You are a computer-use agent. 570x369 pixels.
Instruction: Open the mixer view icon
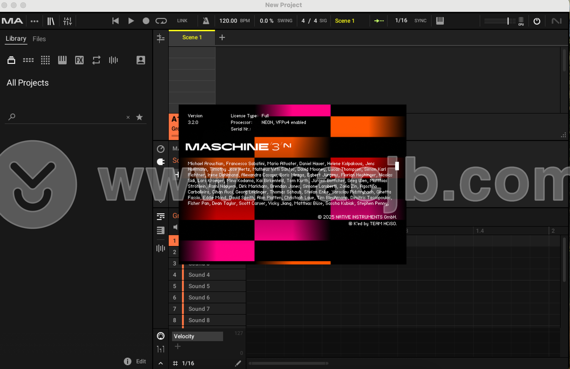(68, 21)
